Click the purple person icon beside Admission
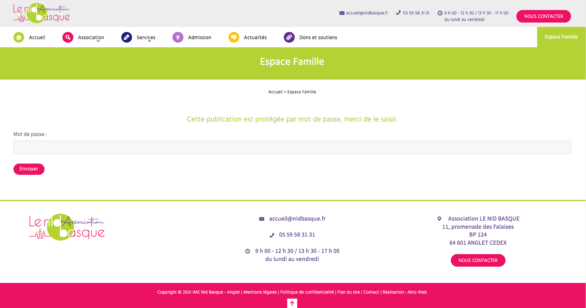This screenshot has height=308, width=586. click(x=178, y=37)
